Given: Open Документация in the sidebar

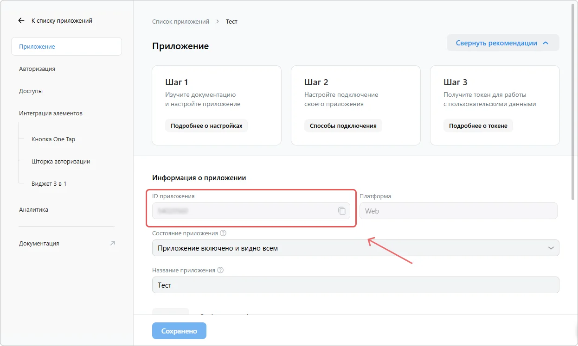Looking at the screenshot, I should 40,243.
